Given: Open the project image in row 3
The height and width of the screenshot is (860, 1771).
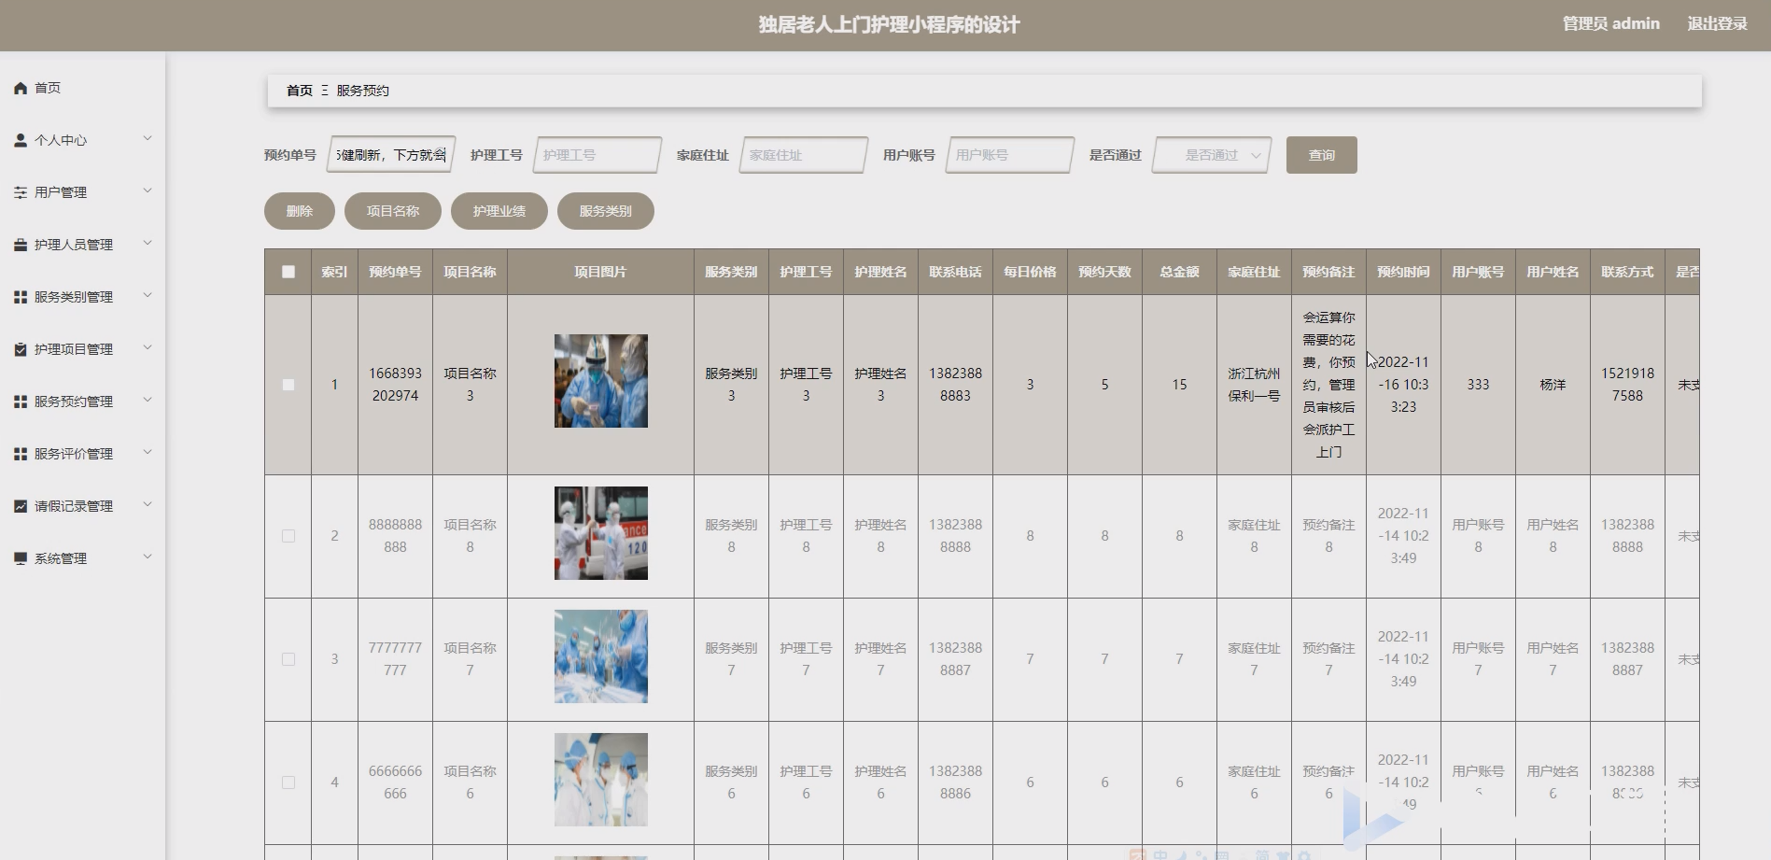Looking at the screenshot, I should (x=601, y=656).
